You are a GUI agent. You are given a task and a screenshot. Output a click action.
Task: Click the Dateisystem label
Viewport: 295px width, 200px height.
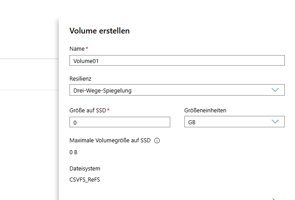(x=85, y=169)
